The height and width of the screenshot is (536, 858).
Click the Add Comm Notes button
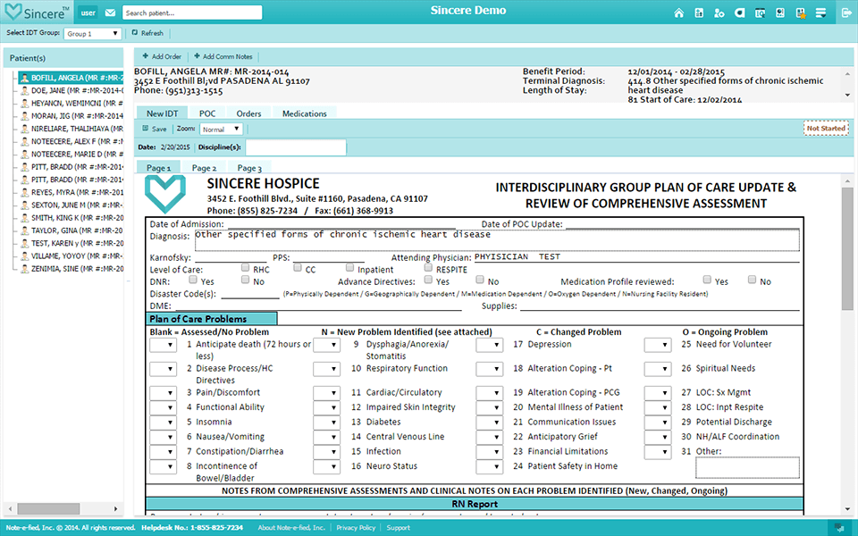[223, 56]
